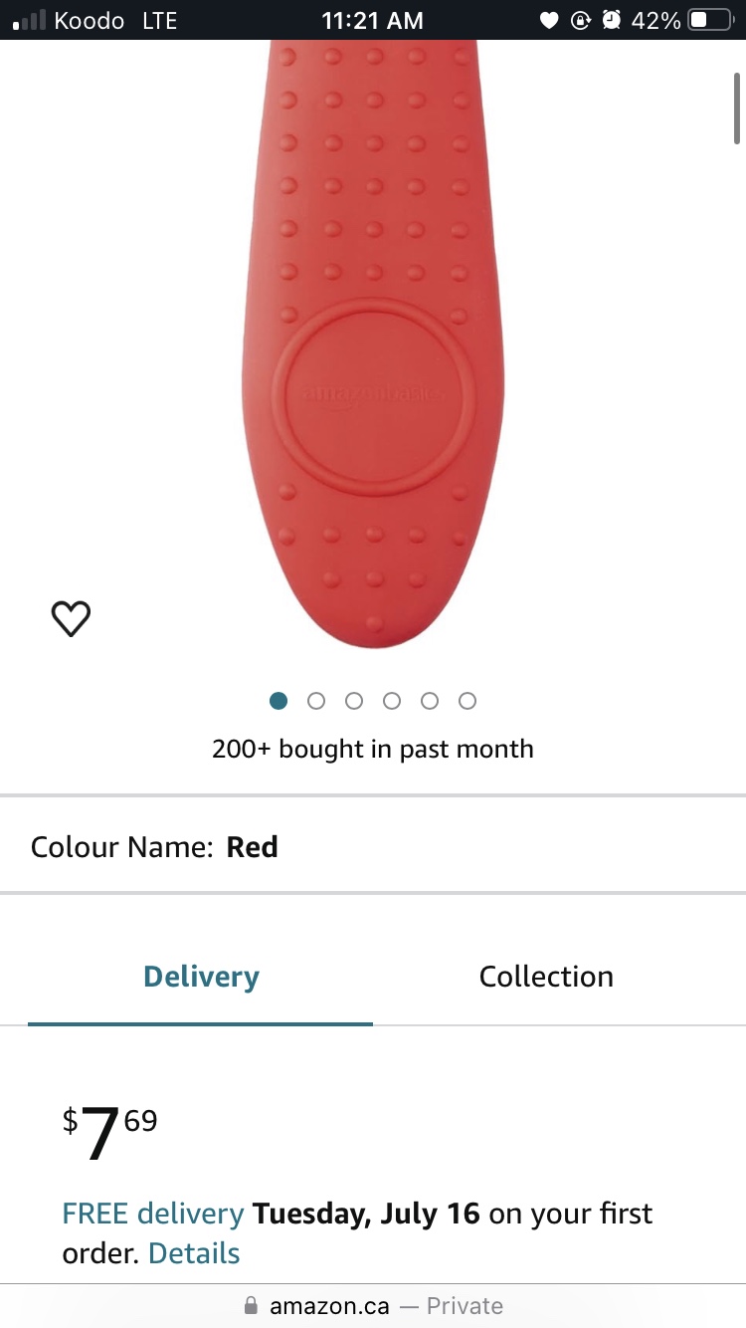Screen dimensions: 746x1328
Task: Tap the padlock icon beside amazon.ca
Action: [251, 1305]
